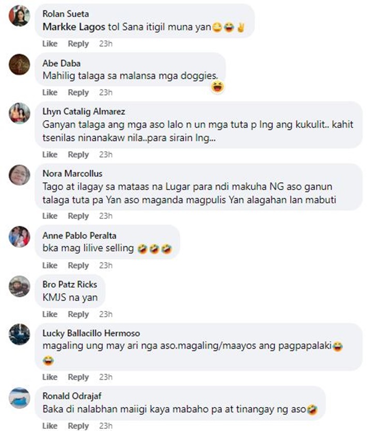Like Anne Pablo Peralta's comment
388x431 pixels.
(50, 265)
